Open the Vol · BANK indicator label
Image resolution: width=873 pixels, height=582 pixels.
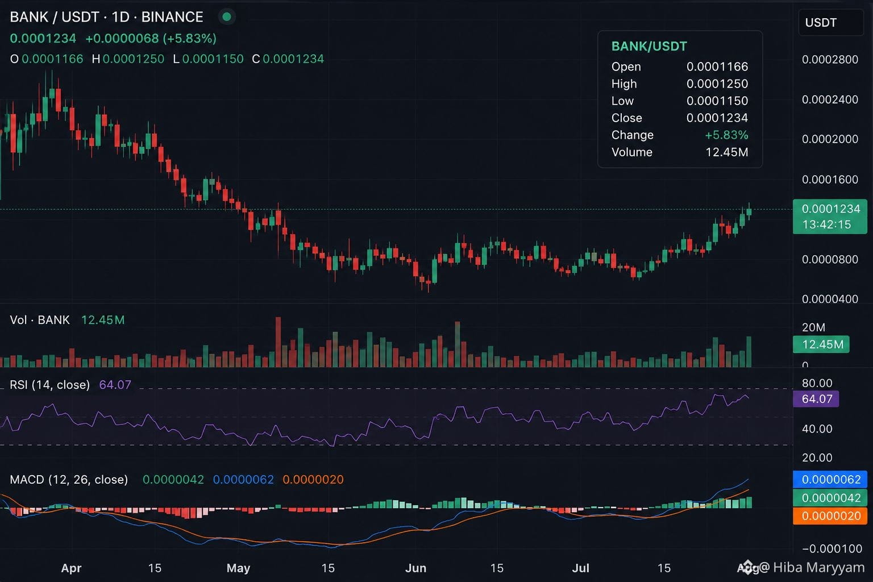40,320
